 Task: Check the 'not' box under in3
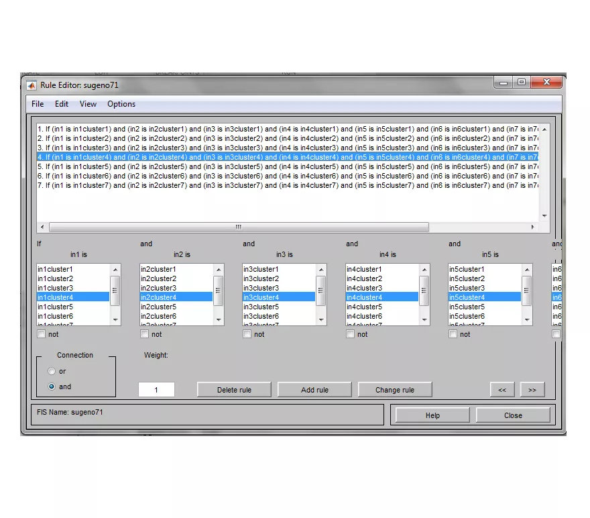tap(248, 334)
